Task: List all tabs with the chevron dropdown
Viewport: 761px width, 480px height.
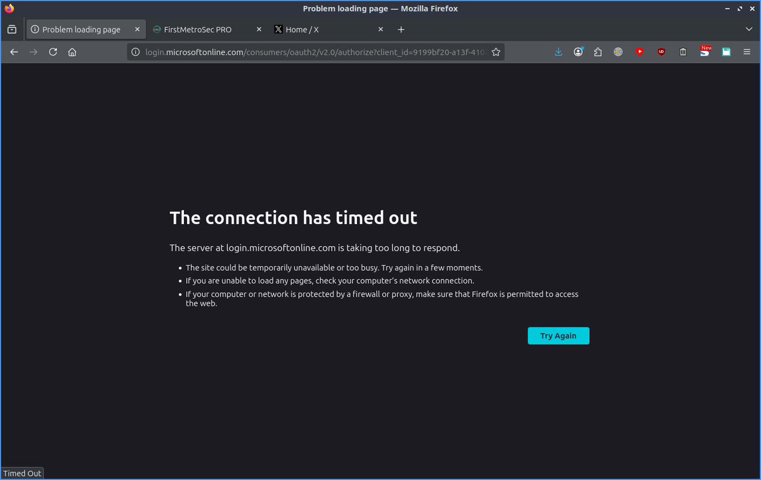Action: point(749,29)
